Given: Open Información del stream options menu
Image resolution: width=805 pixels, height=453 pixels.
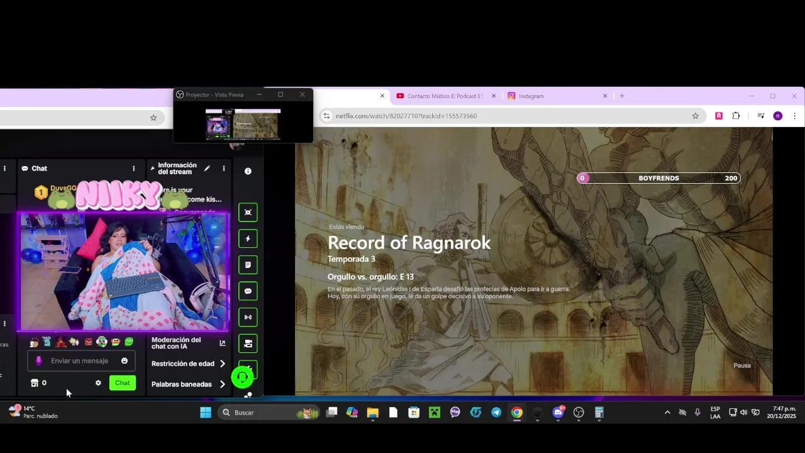Looking at the screenshot, I should [x=223, y=169].
